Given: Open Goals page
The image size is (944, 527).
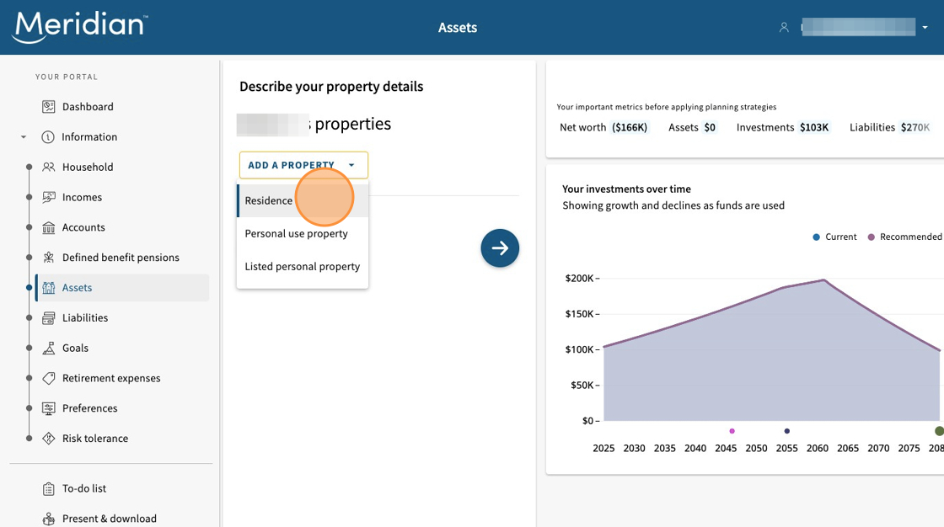Looking at the screenshot, I should click(x=75, y=348).
